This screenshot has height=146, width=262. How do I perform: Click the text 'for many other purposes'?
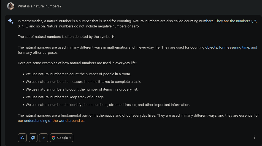tap(38, 52)
